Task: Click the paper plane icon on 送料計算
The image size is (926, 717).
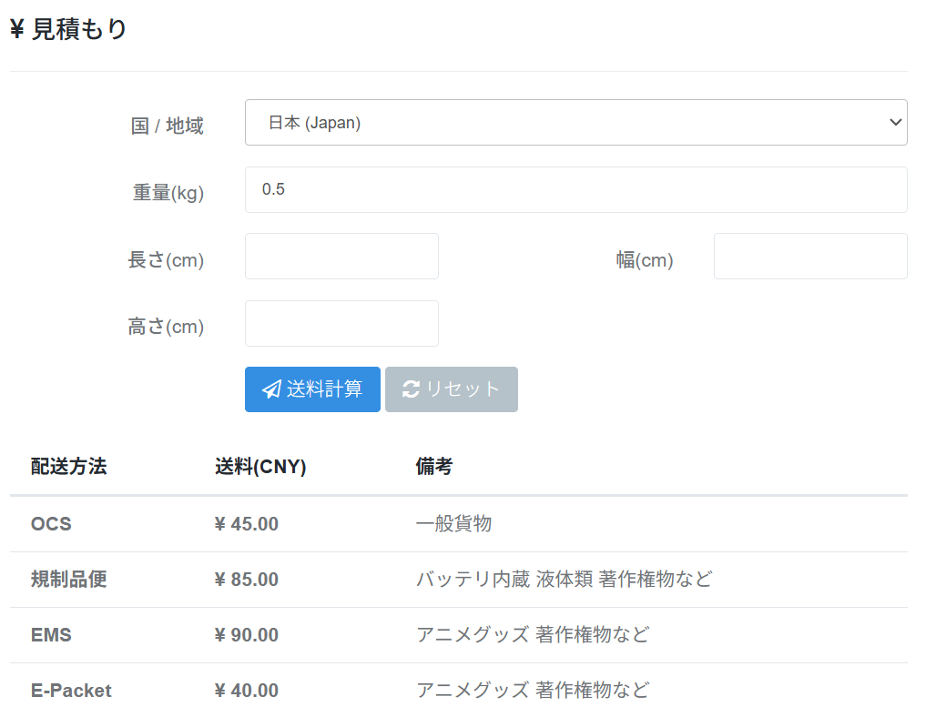Action: [x=271, y=389]
